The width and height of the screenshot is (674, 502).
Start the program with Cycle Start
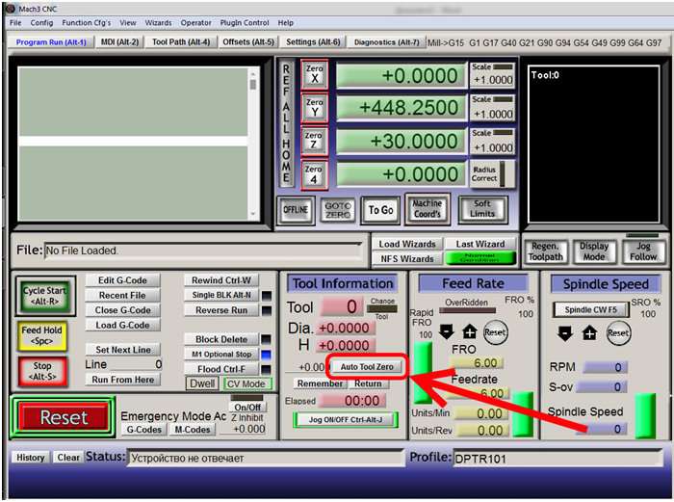44,296
